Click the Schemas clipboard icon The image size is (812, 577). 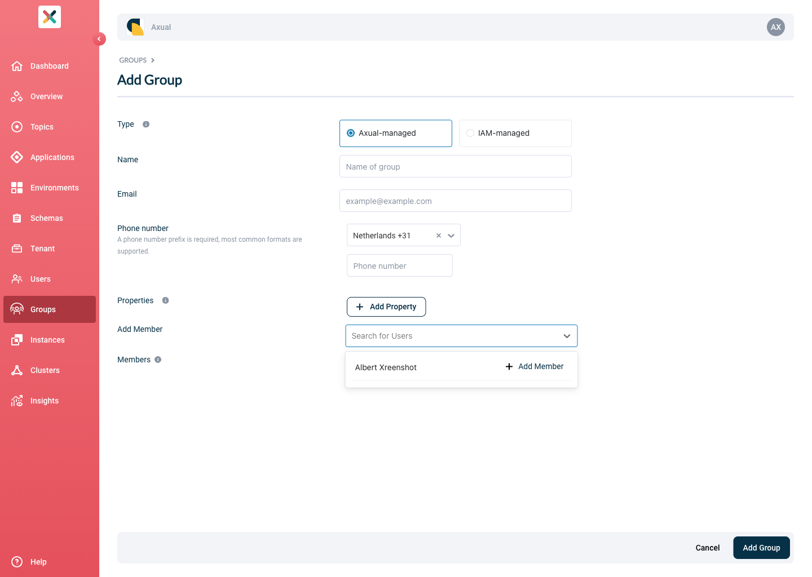17,218
